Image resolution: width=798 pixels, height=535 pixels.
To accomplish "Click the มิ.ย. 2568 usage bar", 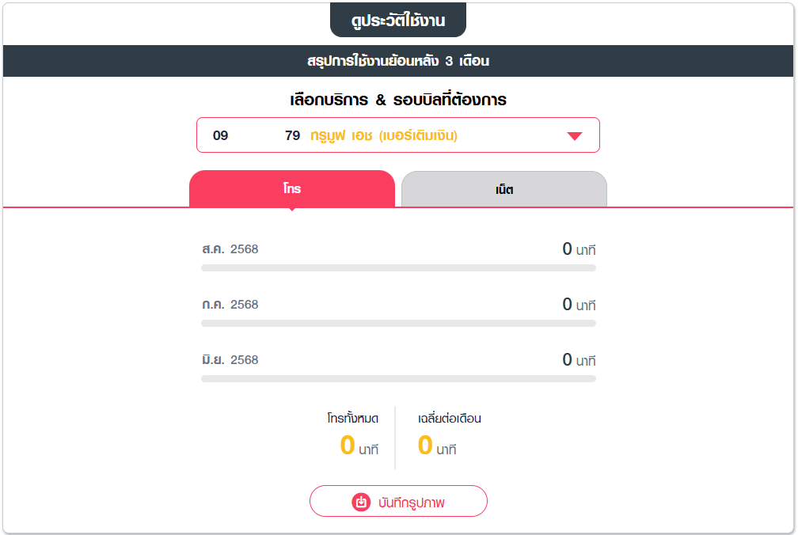I will pyautogui.click(x=398, y=379).
